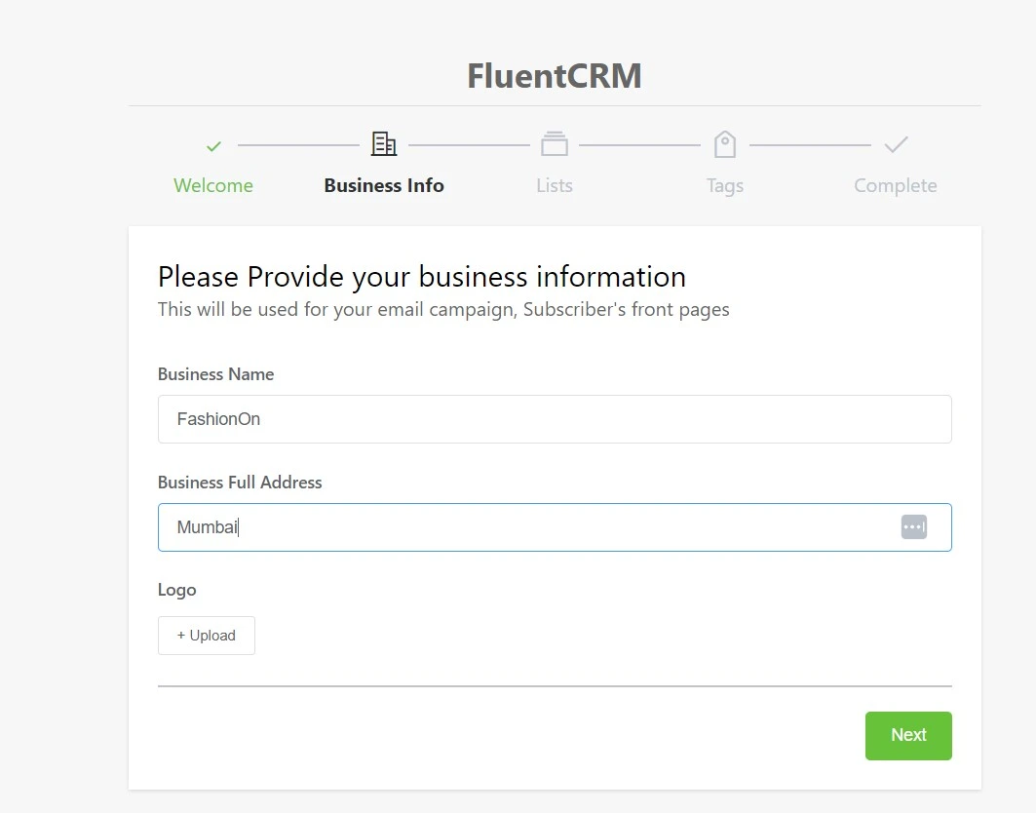
Task: Click the Complete step checkmark icon
Action: click(x=896, y=144)
